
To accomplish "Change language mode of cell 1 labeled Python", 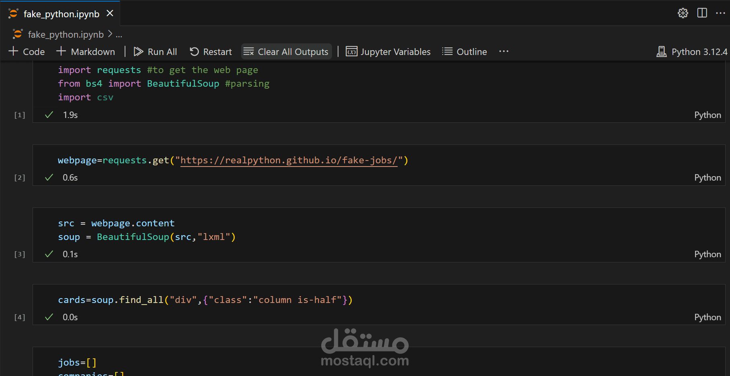I will [x=707, y=115].
